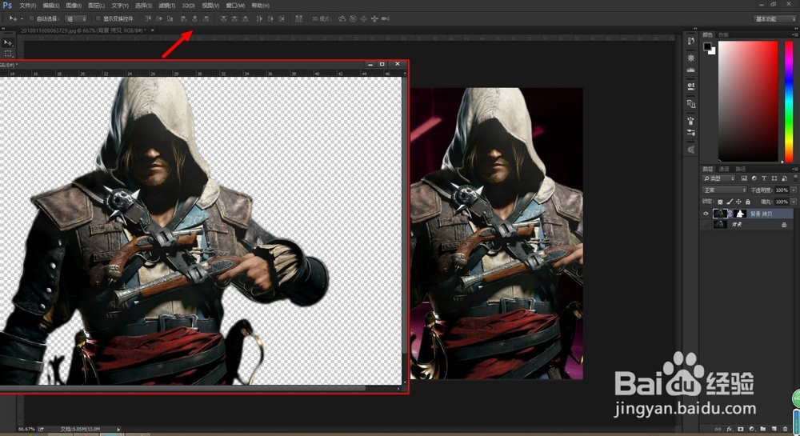Toggle type layer filter T icon
Image resolution: width=800 pixels, height=436 pixels.
click(764, 178)
